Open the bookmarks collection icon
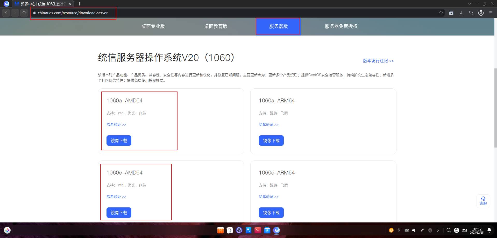497x238 pixels. pos(451,13)
